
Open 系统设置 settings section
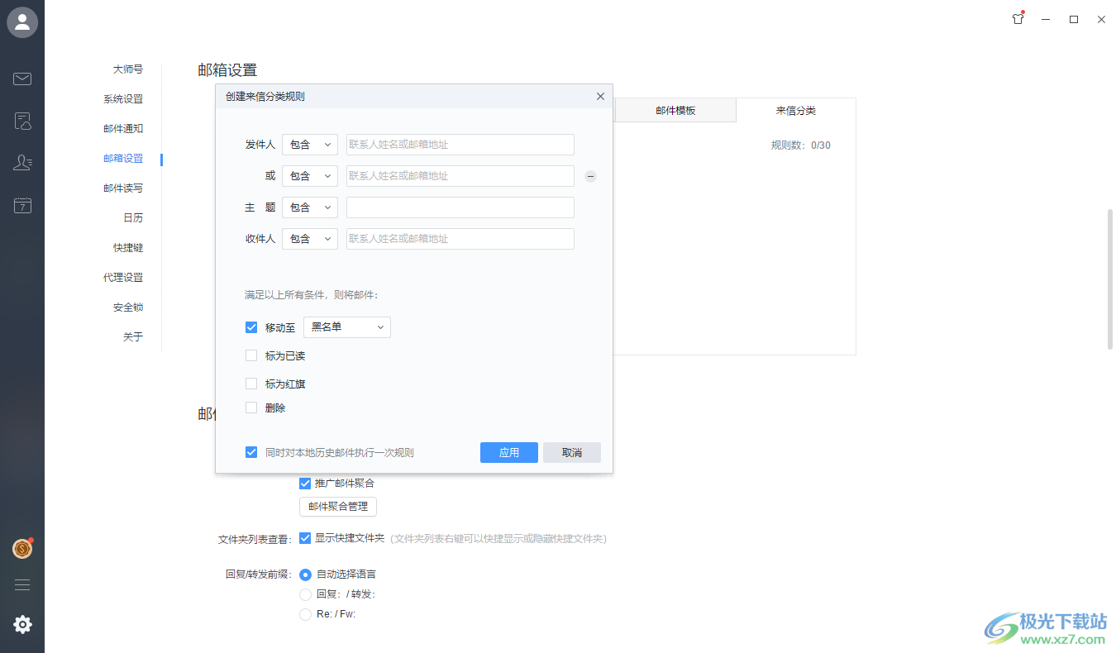123,99
